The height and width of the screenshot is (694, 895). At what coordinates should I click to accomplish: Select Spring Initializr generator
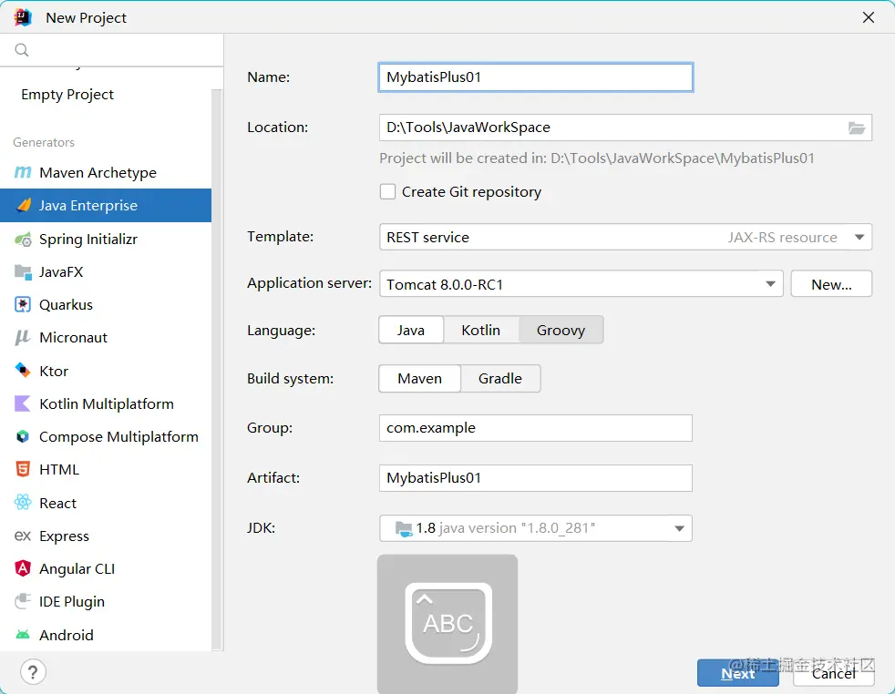tap(106, 240)
